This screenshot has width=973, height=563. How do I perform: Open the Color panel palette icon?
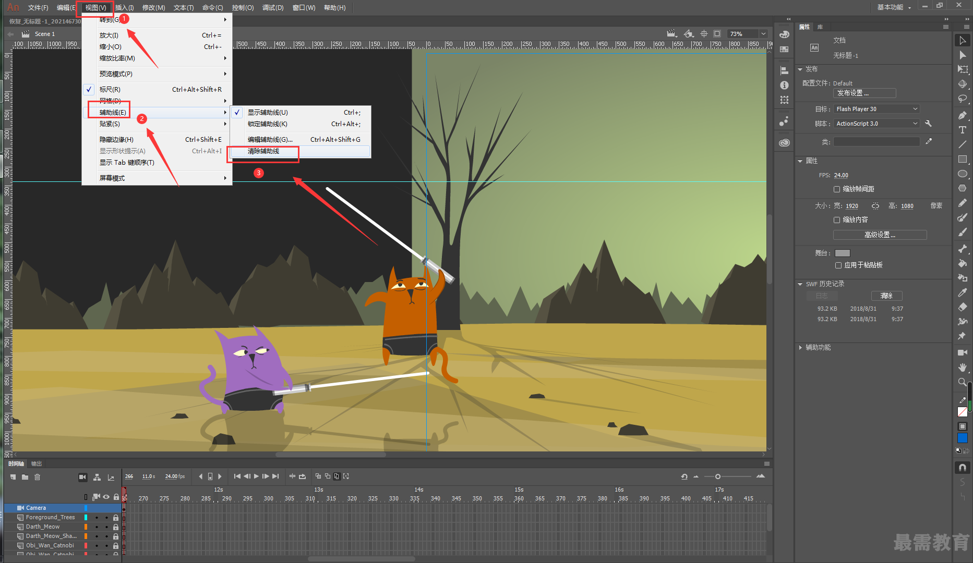click(x=784, y=34)
